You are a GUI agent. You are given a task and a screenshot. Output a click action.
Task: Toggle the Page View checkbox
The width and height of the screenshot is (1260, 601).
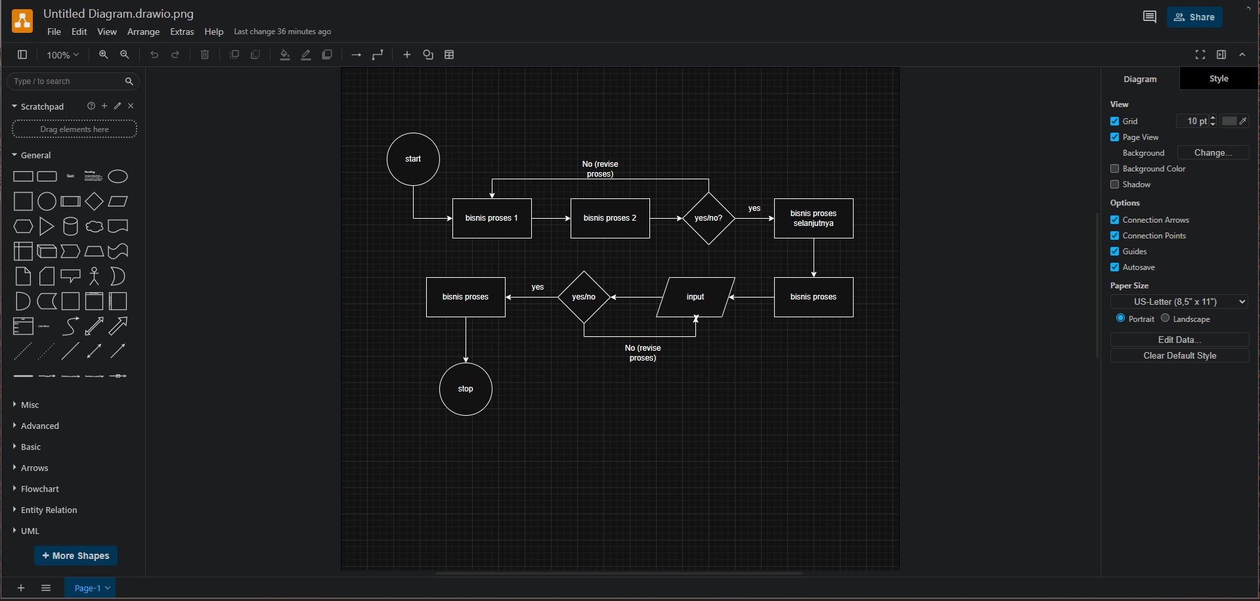click(x=1114, y=137)
